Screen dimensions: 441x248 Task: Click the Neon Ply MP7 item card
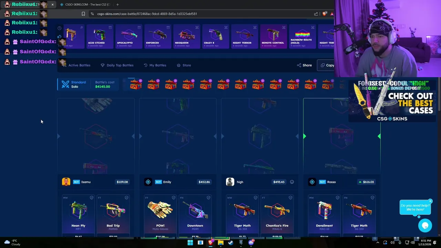pos(78,216)
